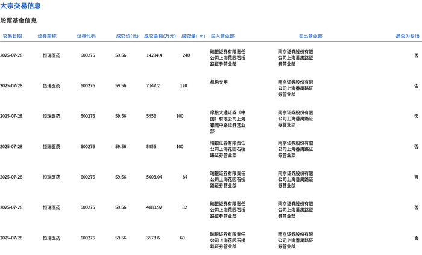This screenshot has height=255, width=422.
Task: Select the volume cell 60
Action: tap(182, 238)
